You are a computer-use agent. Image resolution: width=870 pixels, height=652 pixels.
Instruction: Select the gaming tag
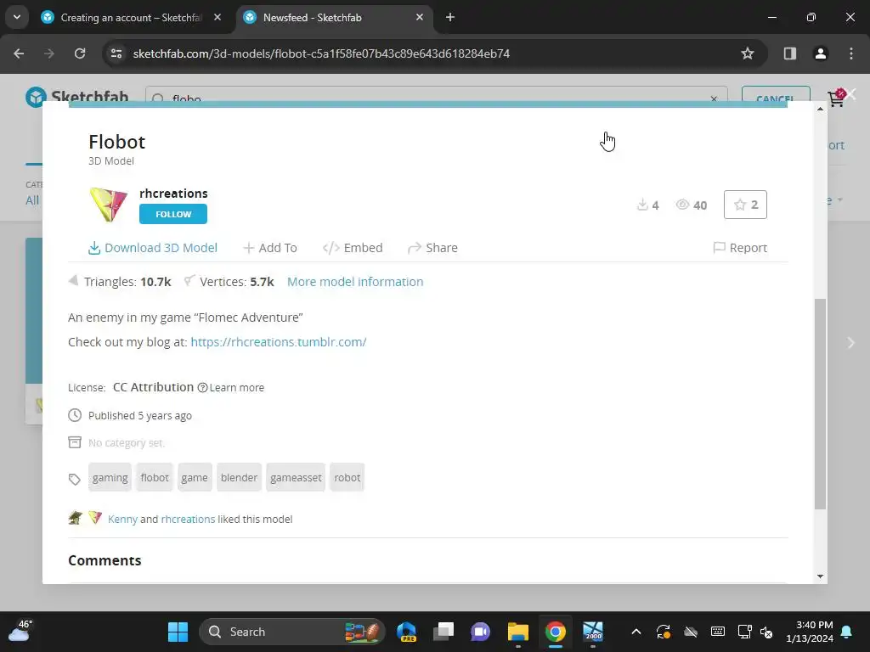click(110, 477)
